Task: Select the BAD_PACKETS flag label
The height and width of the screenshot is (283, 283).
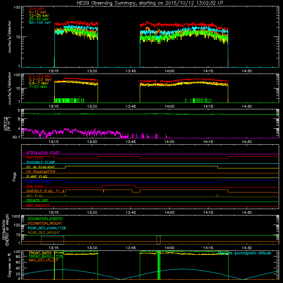Action: tap(39, 205)
